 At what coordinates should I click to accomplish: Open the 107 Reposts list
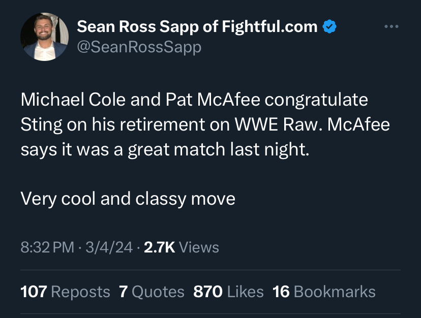coord(65,292)
